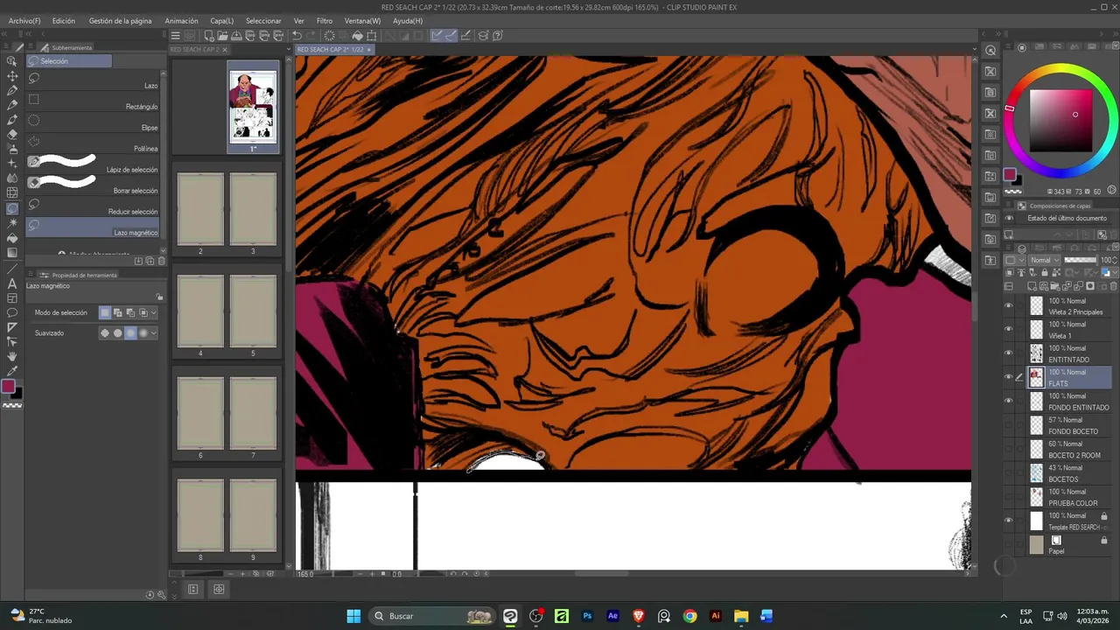
Task: Click the layer opacity stepper arrows
Action: point(1115,261)
